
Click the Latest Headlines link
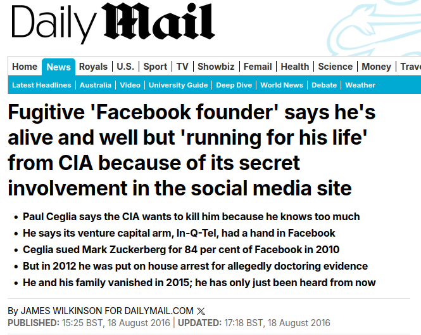(42, 85)
